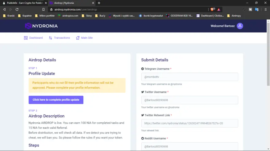The image size is (270, 151).
Task: Click the Airdrop Description heading
Action: 47,116
